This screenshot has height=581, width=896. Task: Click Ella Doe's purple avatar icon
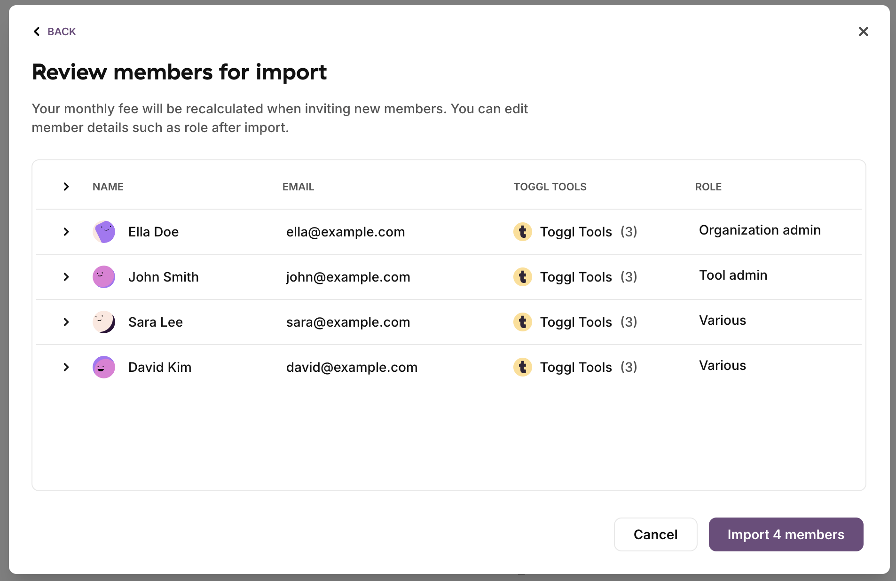(x=104, y=232)
